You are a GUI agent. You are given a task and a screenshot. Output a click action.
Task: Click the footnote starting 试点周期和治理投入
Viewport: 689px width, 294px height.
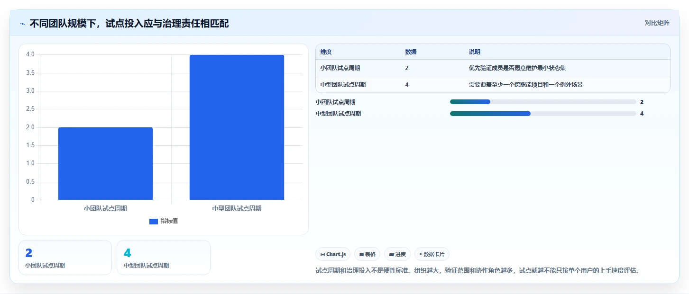click(478, 271)
